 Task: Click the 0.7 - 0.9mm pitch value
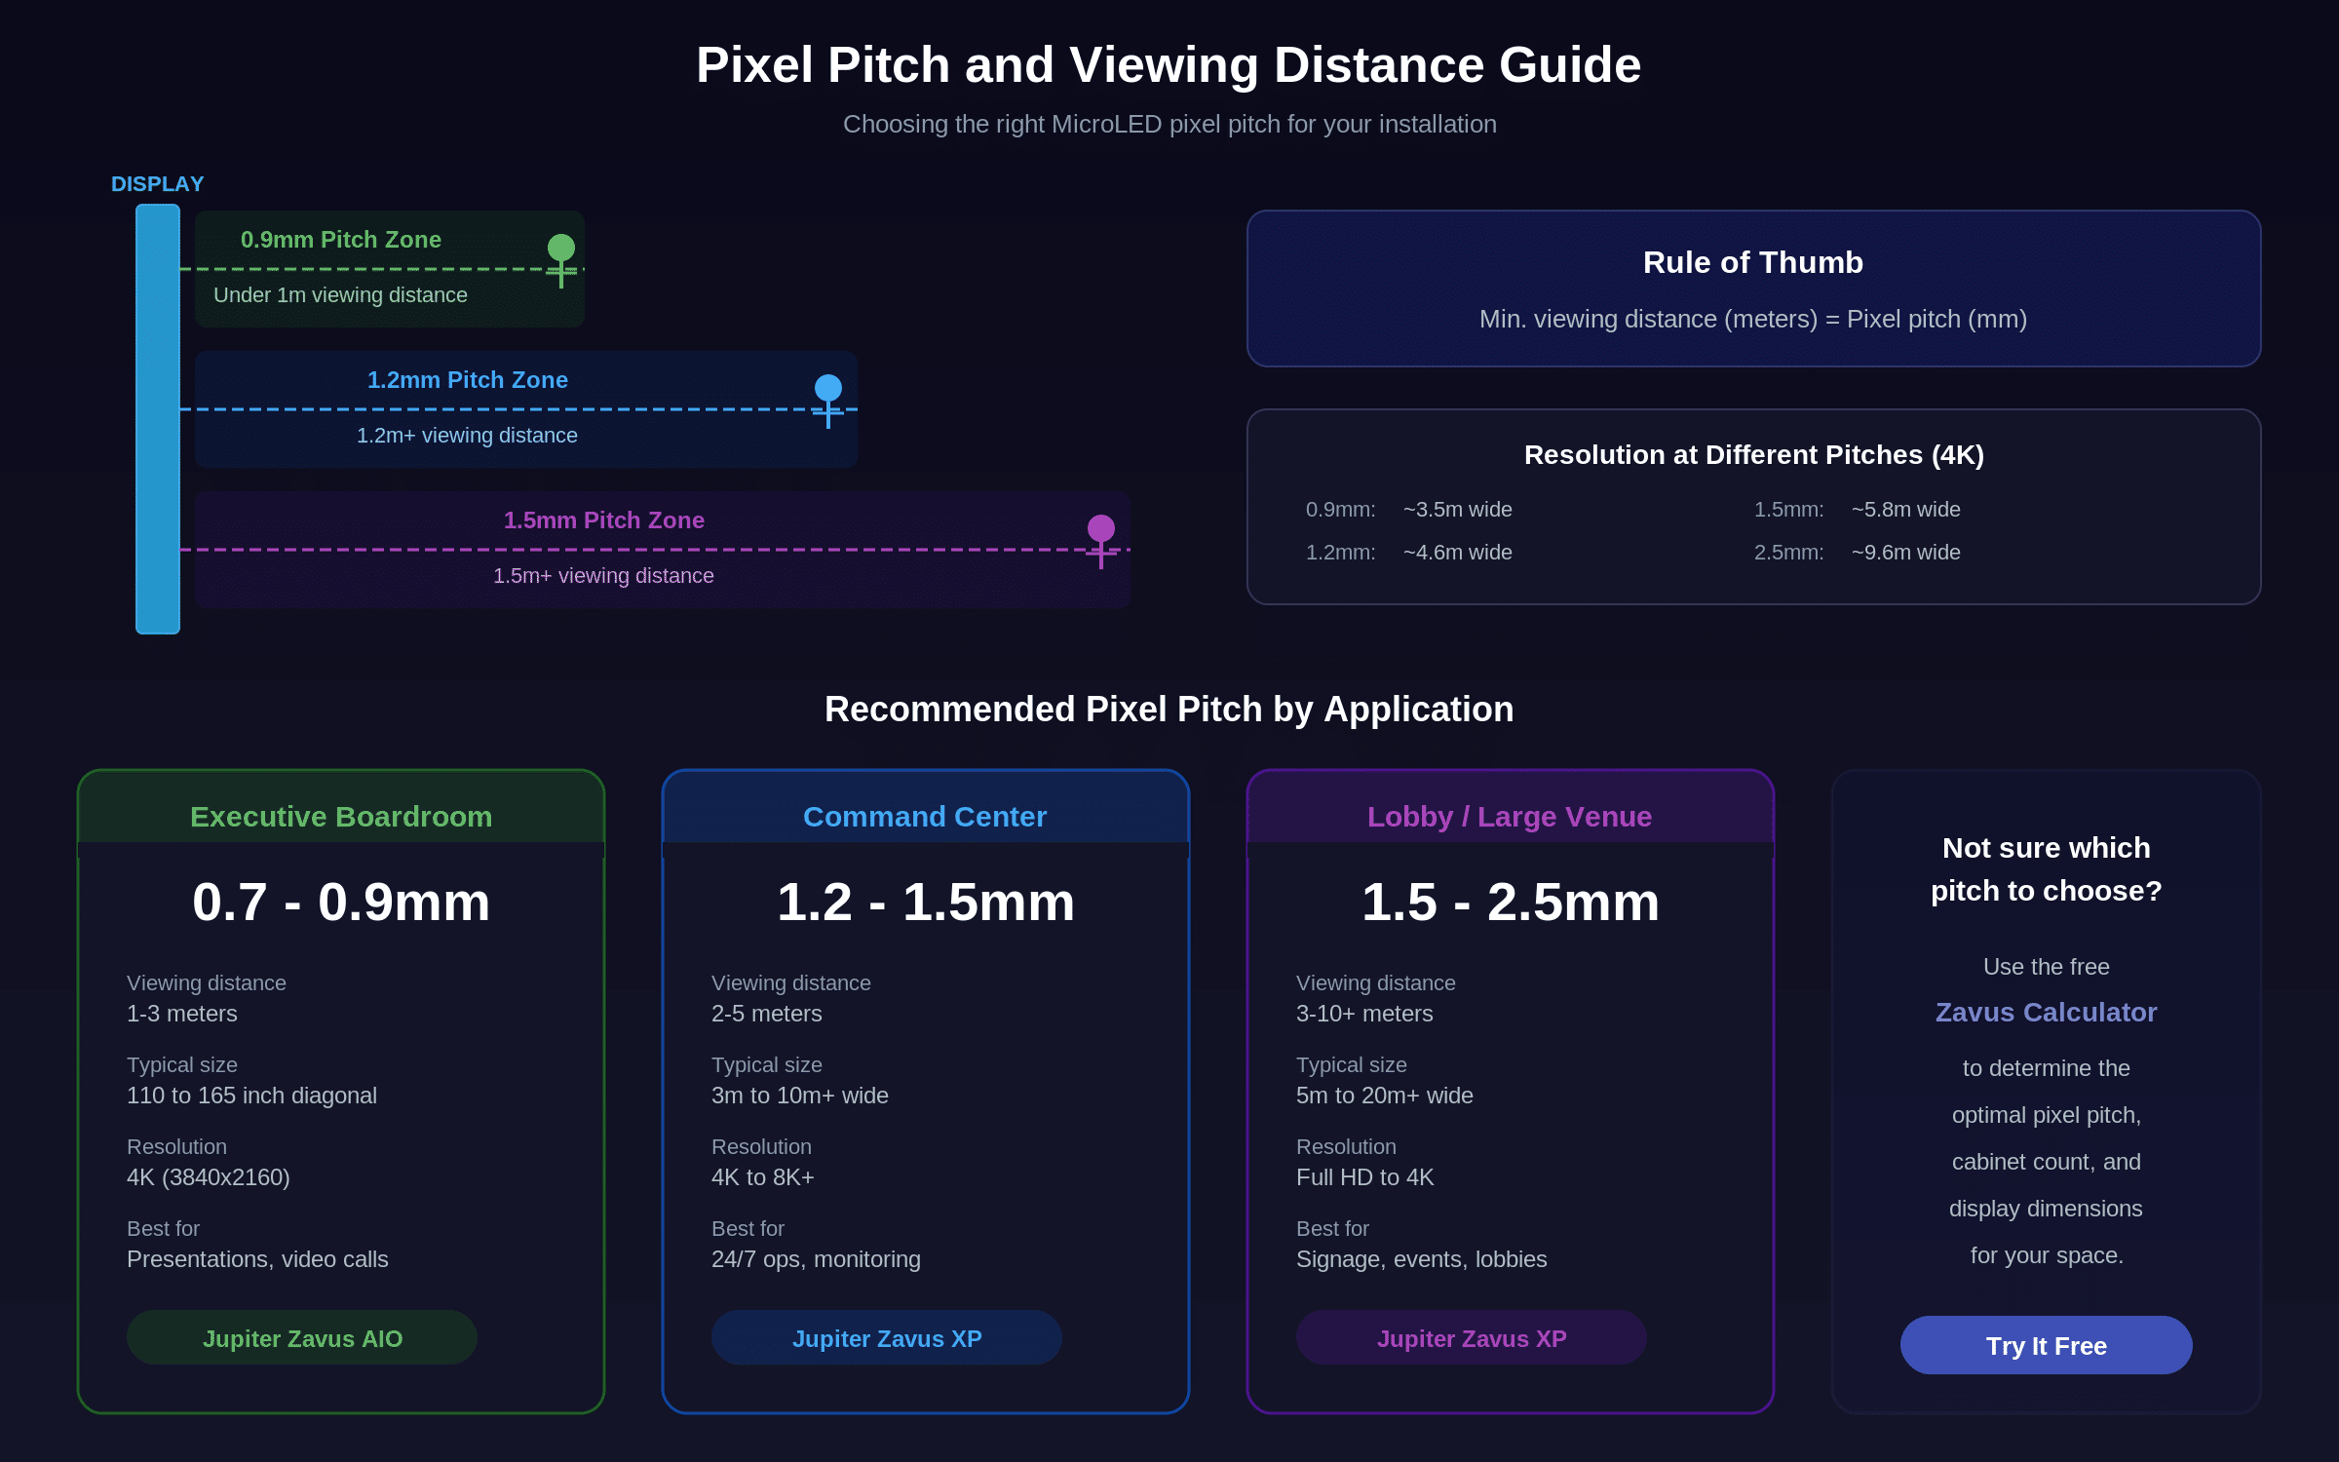tap(341, 902)
